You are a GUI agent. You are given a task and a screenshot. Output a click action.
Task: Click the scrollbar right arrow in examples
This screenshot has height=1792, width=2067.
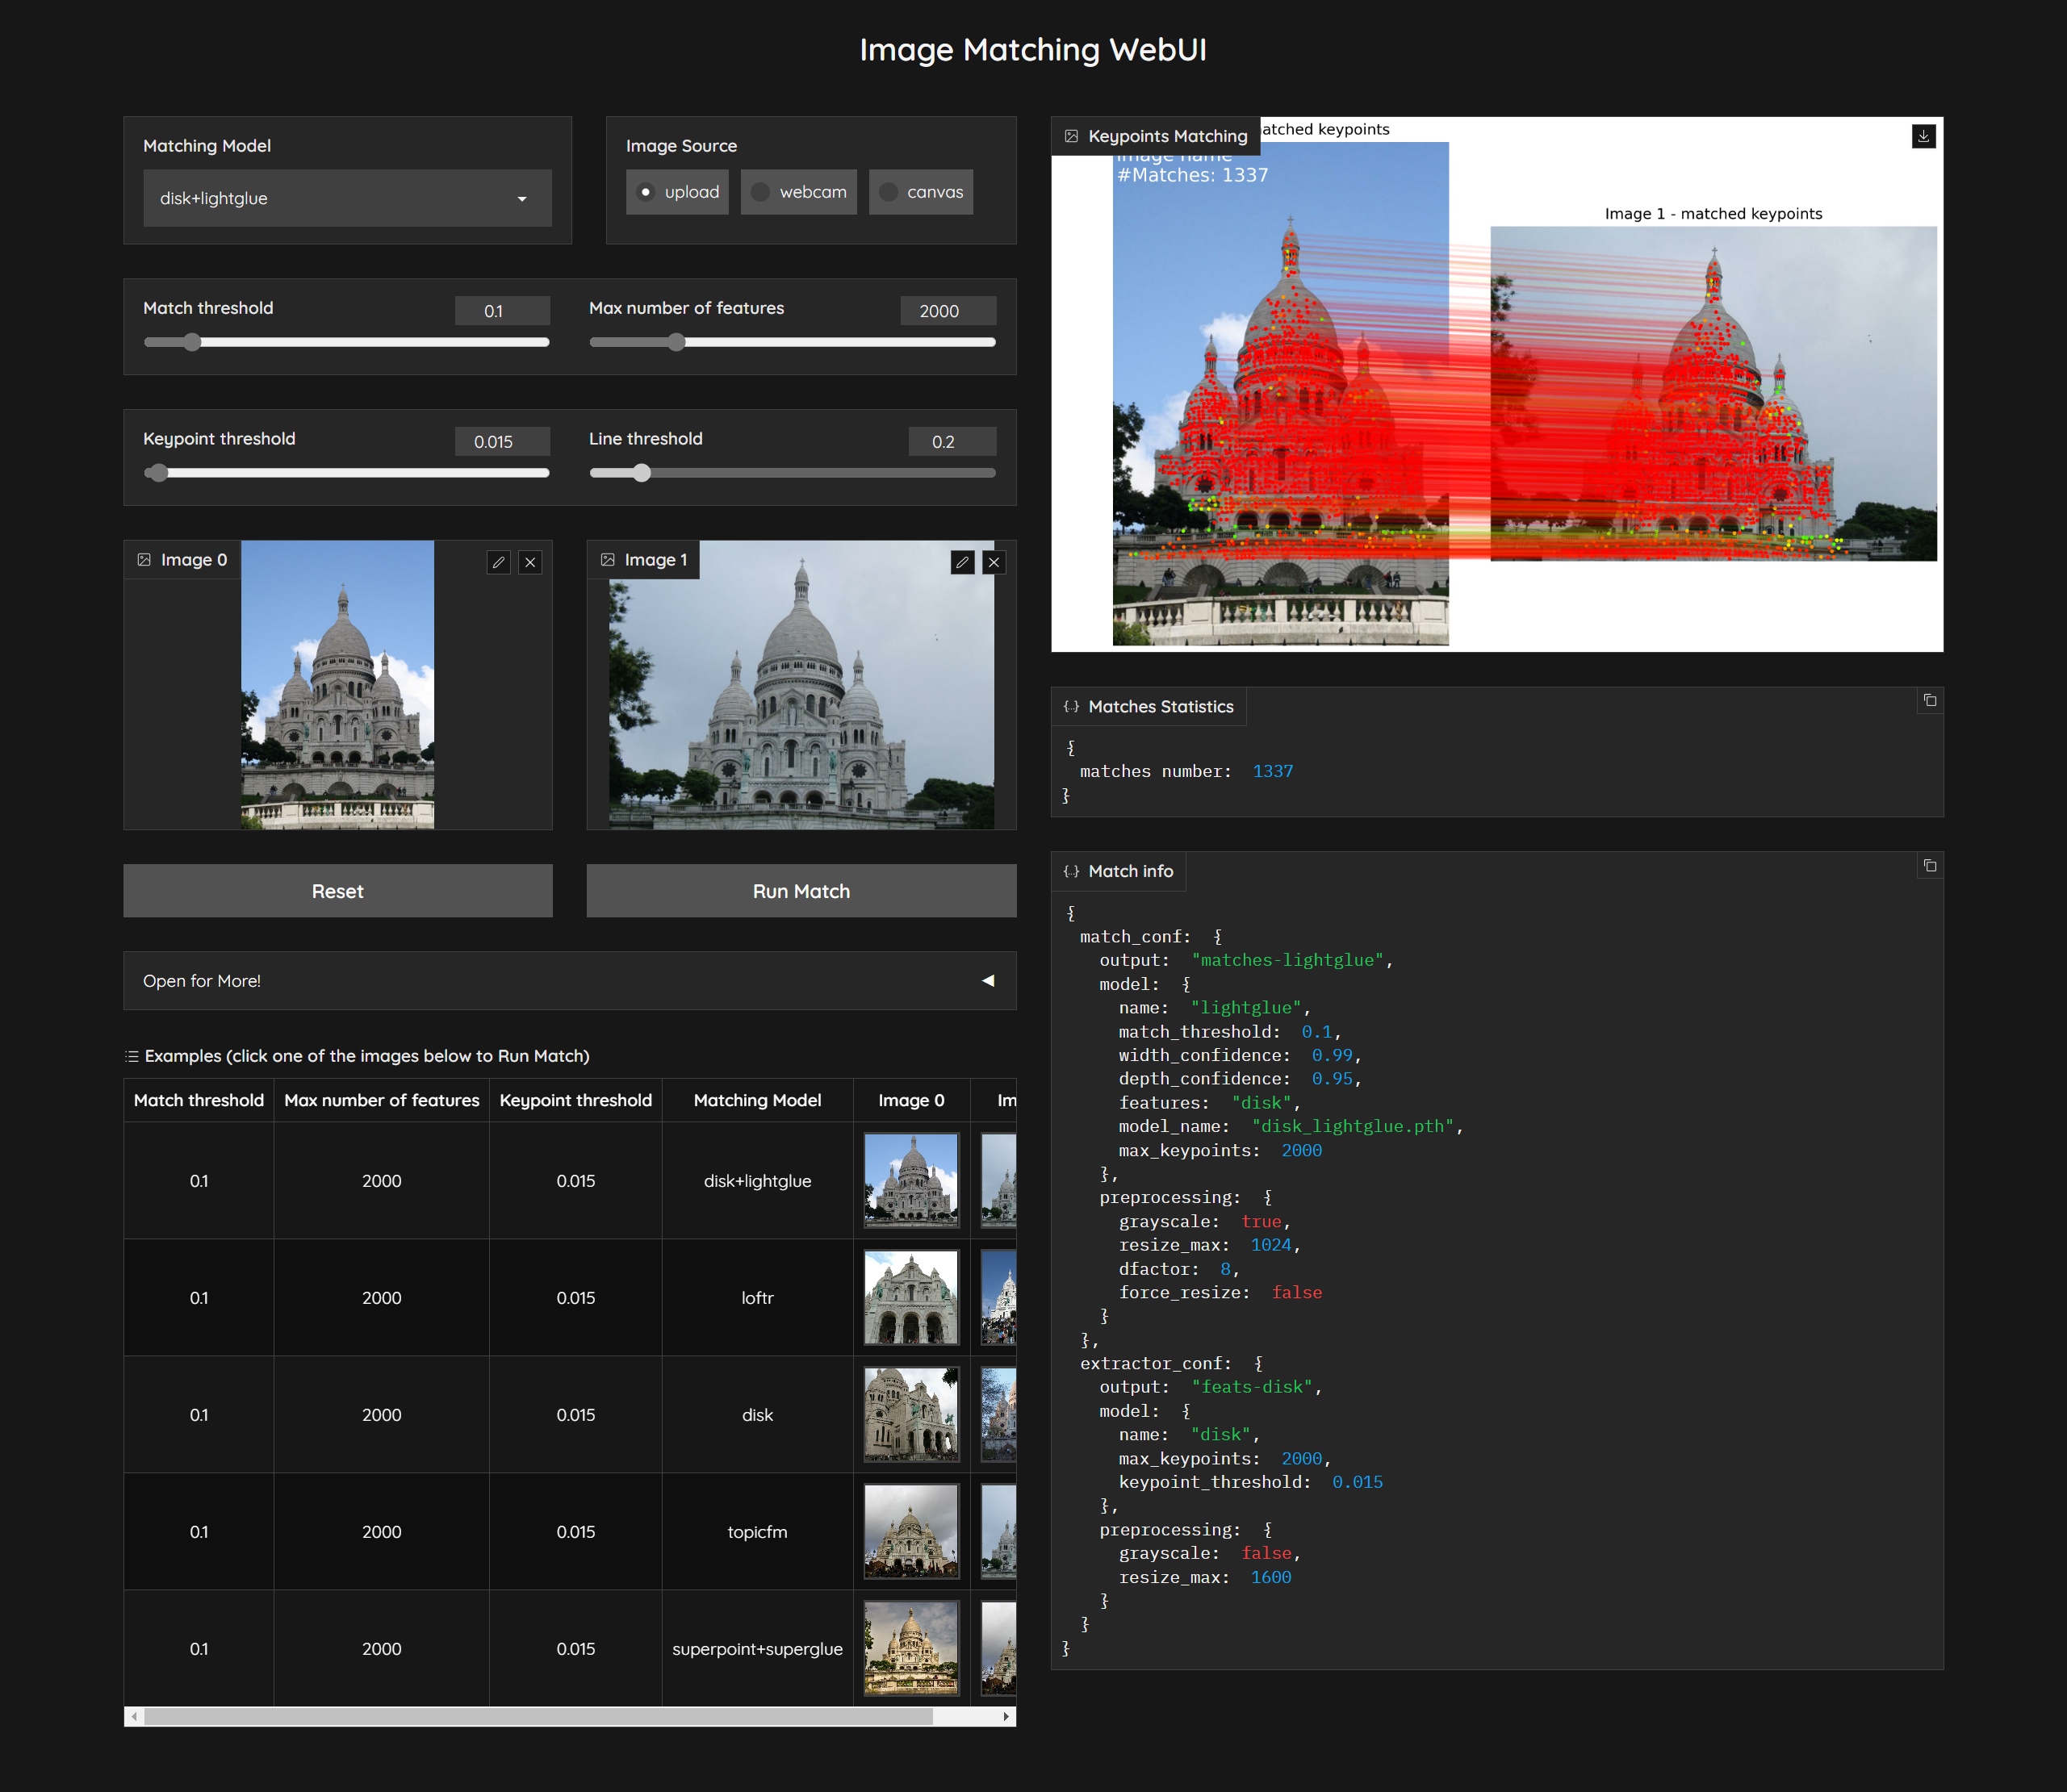pyautogui.click(x=1006, y=1716)
